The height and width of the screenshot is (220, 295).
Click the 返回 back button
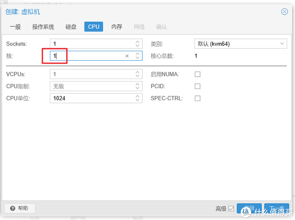pos(249,208)
